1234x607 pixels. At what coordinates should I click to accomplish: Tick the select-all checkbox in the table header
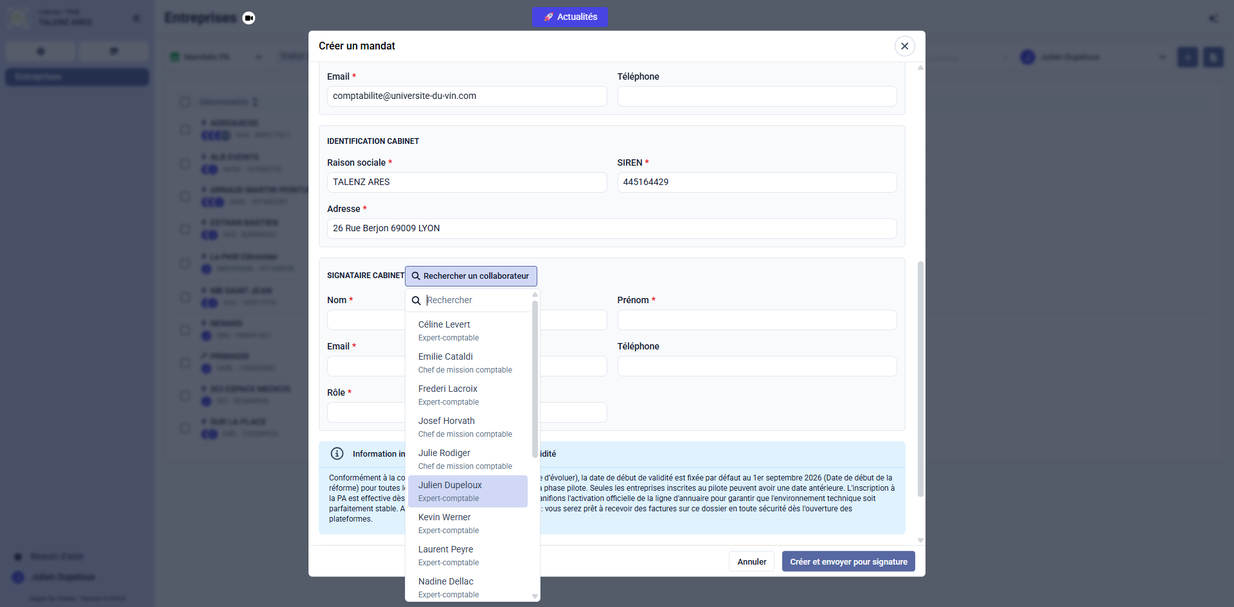(x=185, y=102)
